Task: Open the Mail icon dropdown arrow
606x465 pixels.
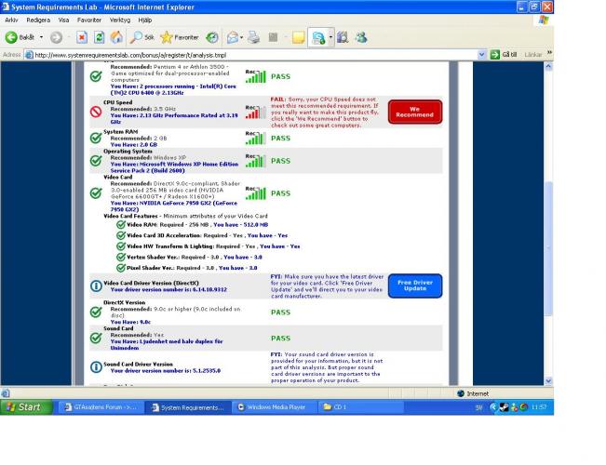Action: [x=241, y=38]
